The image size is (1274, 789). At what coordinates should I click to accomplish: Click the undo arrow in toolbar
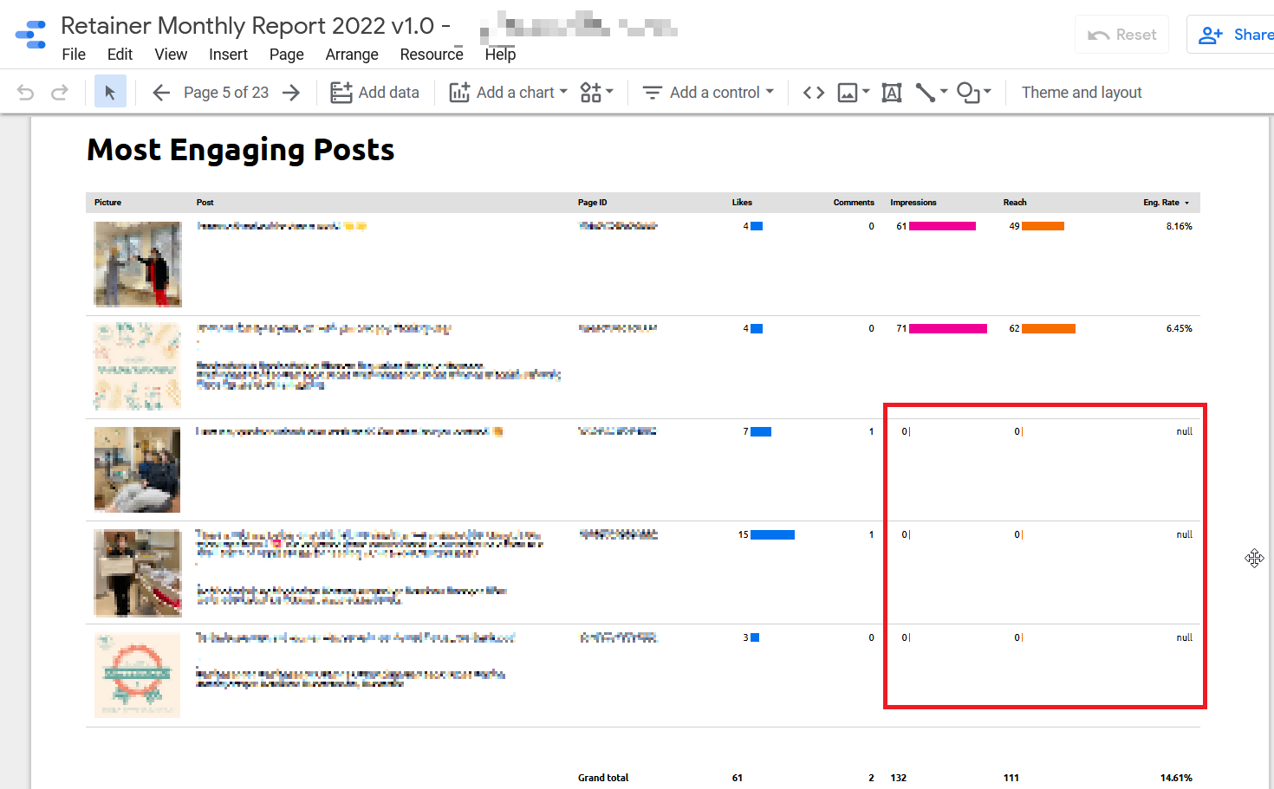coord(26,93)
